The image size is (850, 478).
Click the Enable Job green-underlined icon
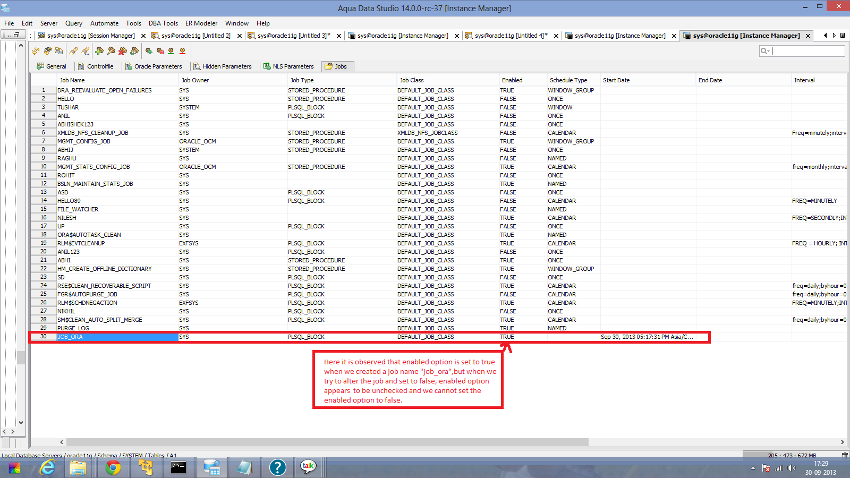tap(171, 51)
